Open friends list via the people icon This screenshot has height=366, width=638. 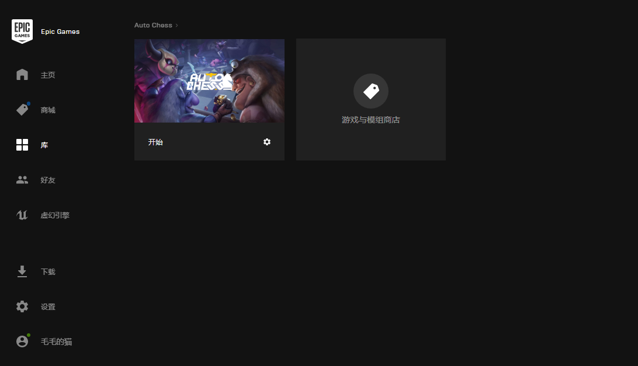[22, 180]
